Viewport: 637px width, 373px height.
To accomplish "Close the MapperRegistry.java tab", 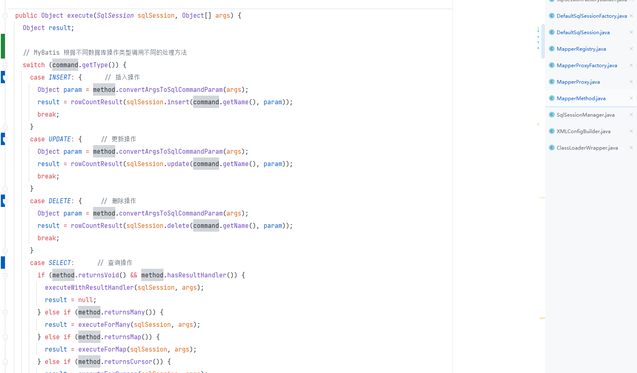I will point(631,49).
